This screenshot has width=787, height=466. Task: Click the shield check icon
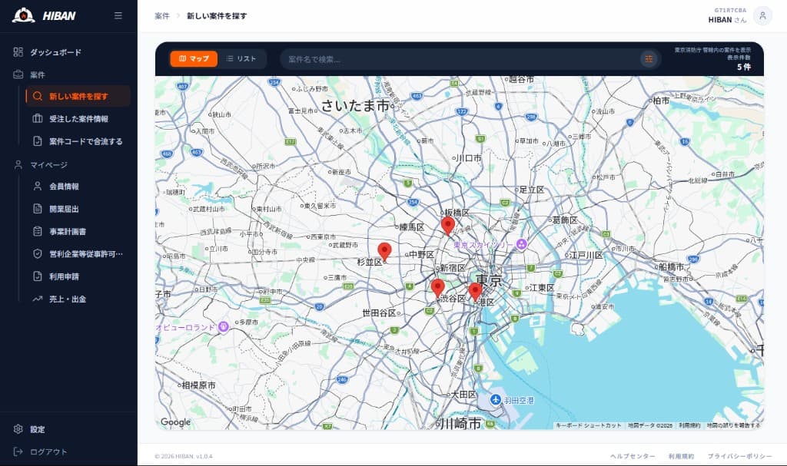pos(38,254)
